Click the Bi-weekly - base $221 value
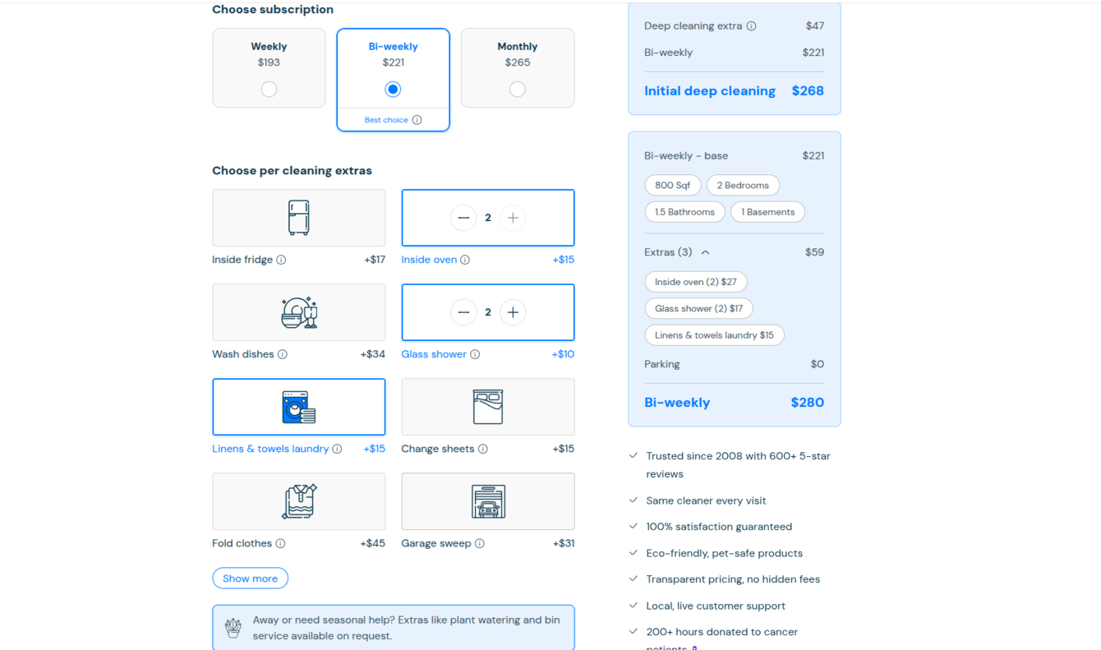 pyautogui.click(x=813, y=156)
